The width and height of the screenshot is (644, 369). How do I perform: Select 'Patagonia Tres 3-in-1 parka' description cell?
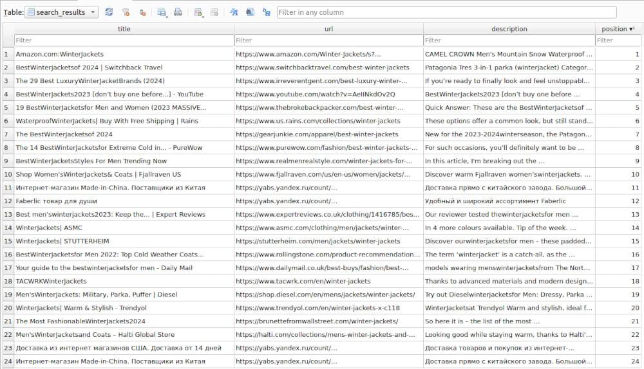[509, 67]
